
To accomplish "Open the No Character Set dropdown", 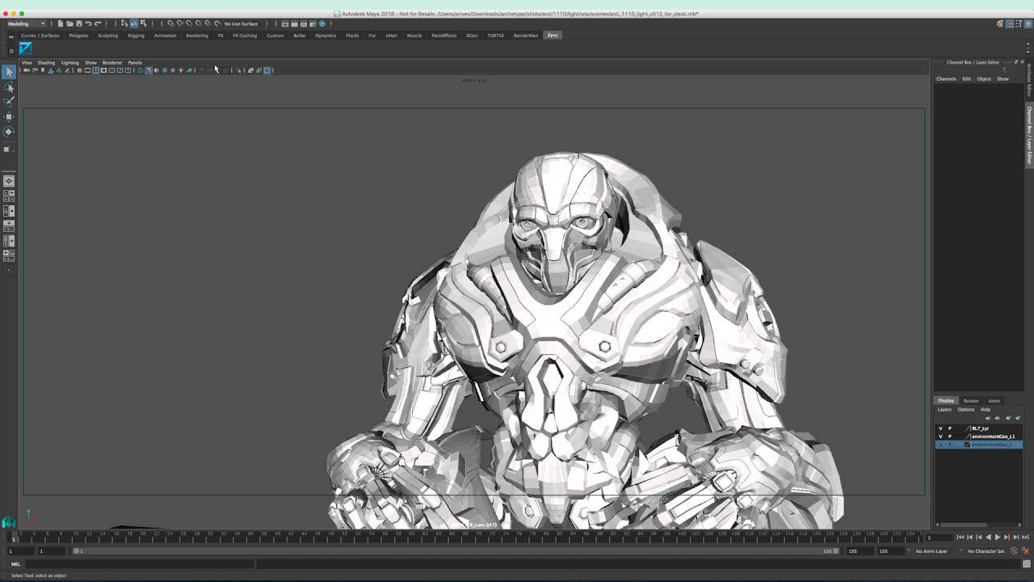I will [x=986, y=551].
